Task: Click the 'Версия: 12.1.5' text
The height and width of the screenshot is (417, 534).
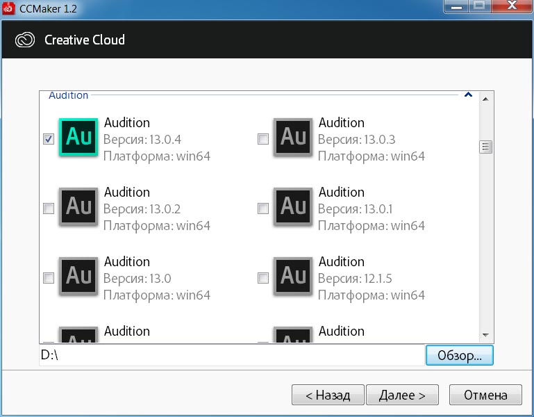Action: [355, 279]
